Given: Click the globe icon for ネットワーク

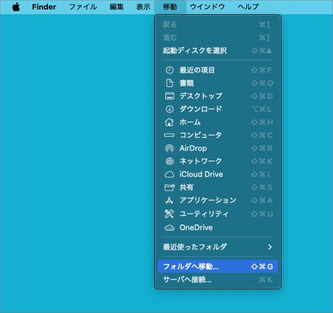Looking at the screenshot, I should (169, 161).
